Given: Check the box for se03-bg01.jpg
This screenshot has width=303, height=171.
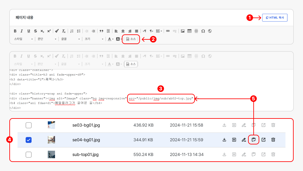Looking at the screenshot, I should click(28, 125).
